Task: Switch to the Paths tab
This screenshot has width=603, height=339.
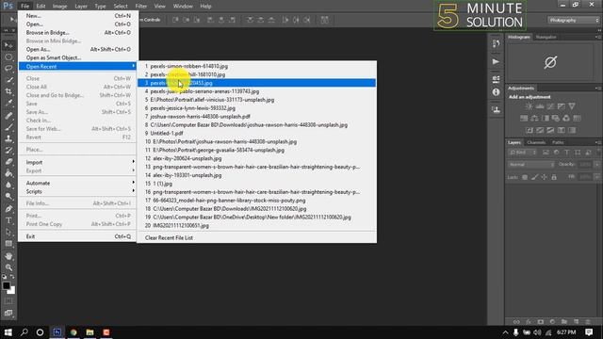Action: (558, 142)
